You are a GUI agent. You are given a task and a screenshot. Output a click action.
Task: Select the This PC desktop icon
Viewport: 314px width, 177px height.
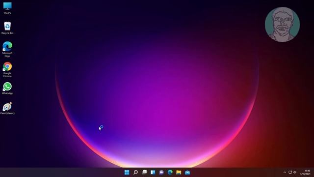click(7, 8)
